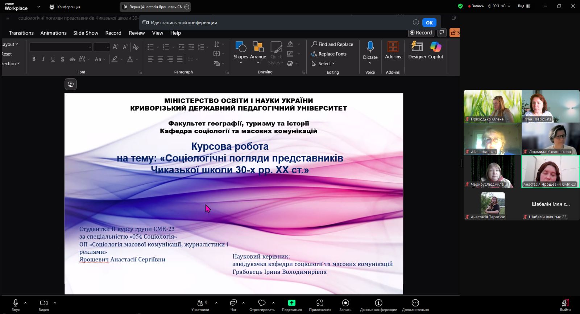Choose font color button with red underline
This screenshot has height=314, width=580.
[x=130, y=59]
